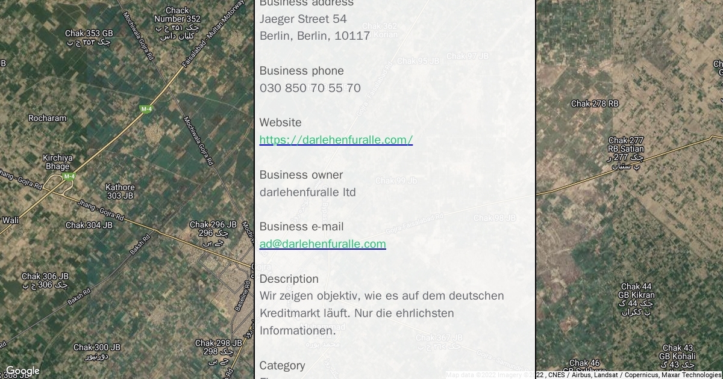The image size is (723, 379).
Task: Click the ad@darlehenfuralle.com email link
Action: click(323, 244)
